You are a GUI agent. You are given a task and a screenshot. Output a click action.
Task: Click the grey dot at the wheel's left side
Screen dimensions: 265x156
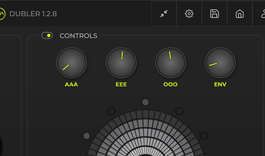[87, 136]
